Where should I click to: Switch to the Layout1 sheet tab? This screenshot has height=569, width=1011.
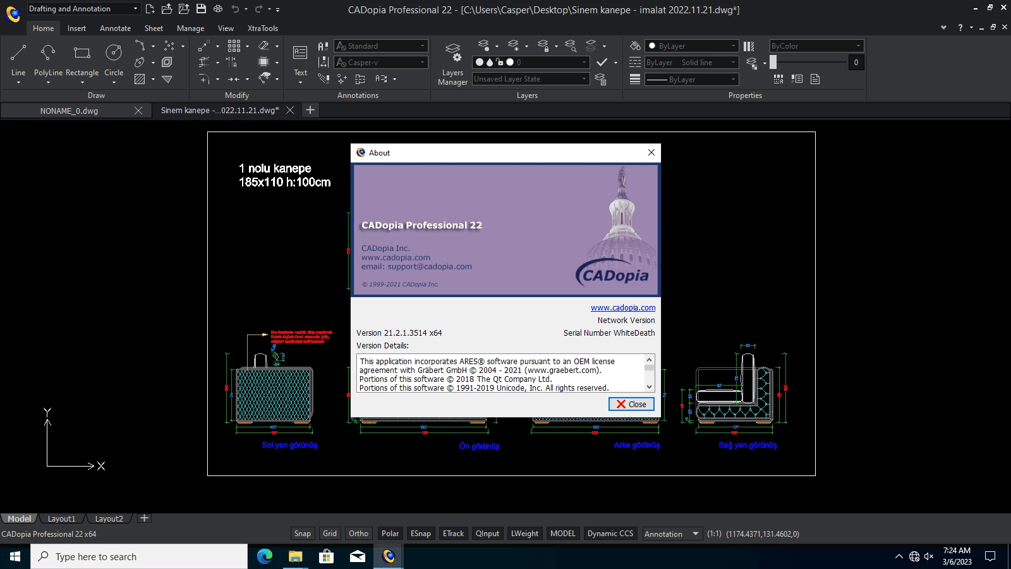(x=61, y=518)
